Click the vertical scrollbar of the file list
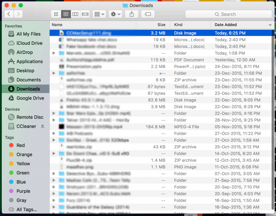Viewport: 276px width, 216px height. (273, 120)
